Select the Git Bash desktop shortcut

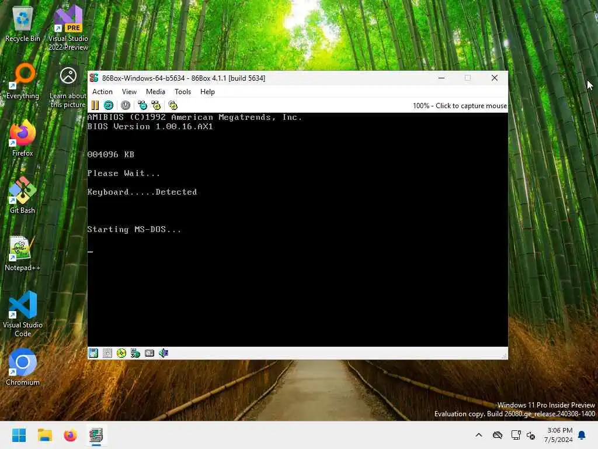coord(23,195)
